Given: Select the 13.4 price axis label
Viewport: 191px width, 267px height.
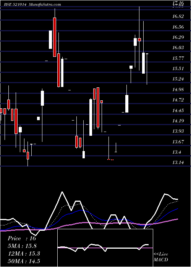Looking at the screenshot, I should 176,152.
